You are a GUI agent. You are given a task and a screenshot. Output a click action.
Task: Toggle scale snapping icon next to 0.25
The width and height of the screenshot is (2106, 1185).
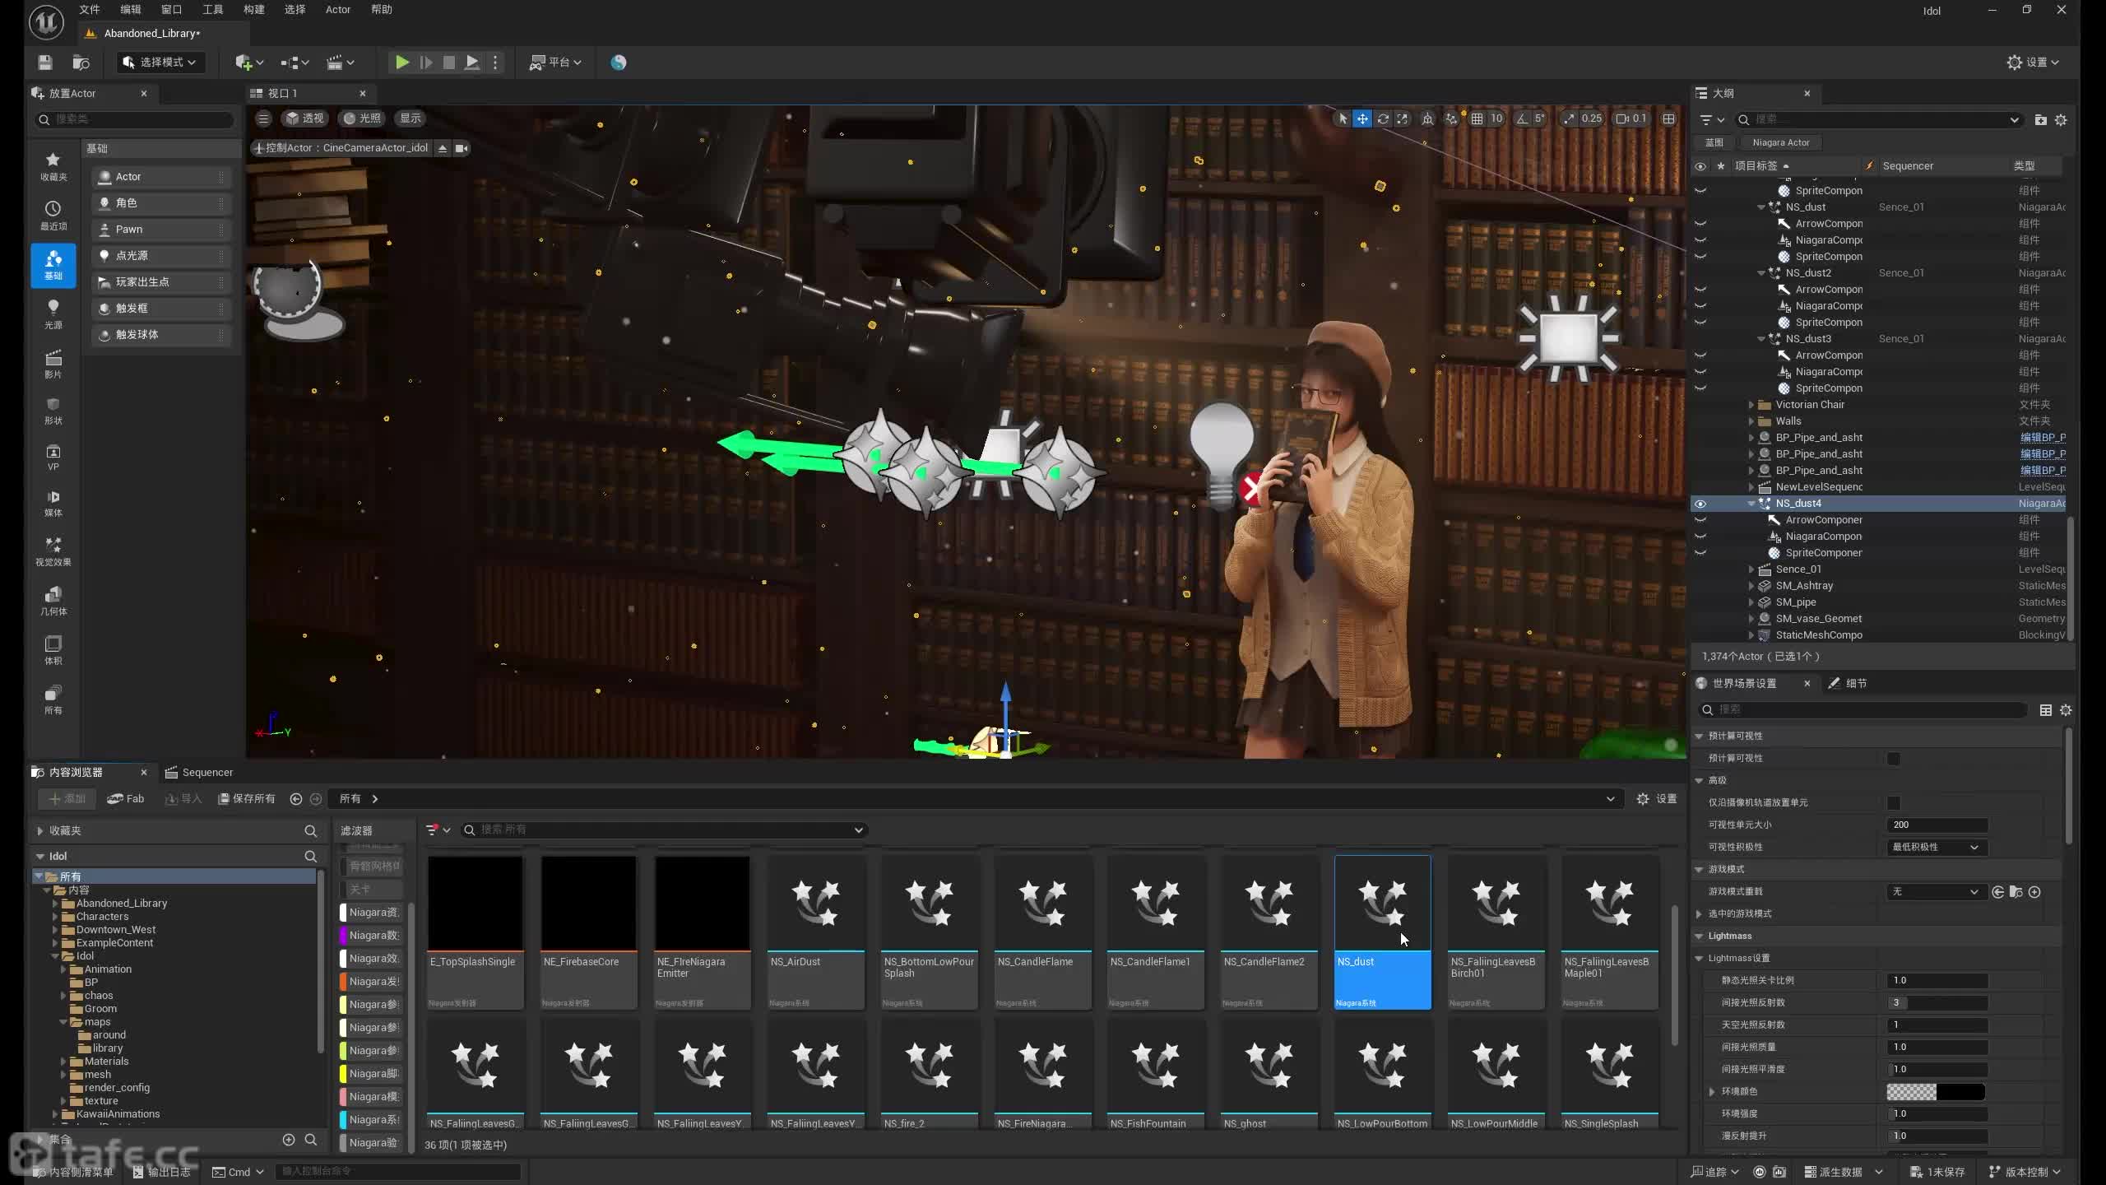coord(1569,118)
